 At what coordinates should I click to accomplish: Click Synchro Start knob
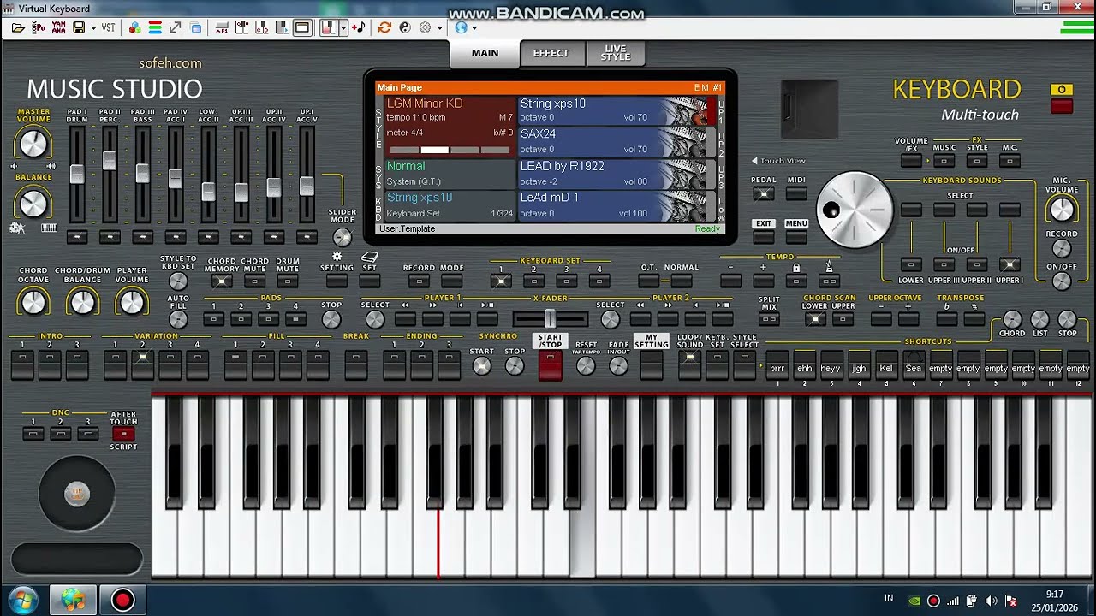click(482, 366)
